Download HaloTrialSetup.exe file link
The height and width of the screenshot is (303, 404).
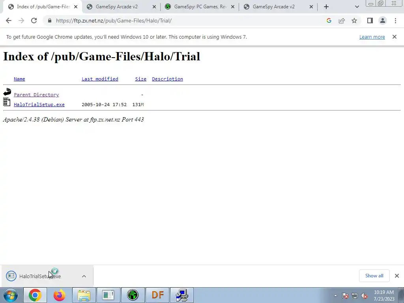click(39, 104)
